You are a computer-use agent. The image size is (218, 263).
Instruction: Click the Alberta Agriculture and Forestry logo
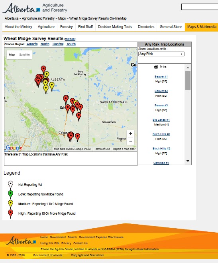coord(35,8)
